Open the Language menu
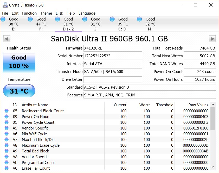Screen dimensions: 219x173 [x=87, y=13]
